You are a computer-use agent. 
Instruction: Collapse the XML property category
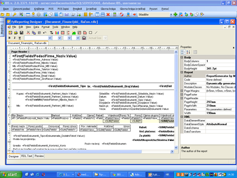pos(182,117)
